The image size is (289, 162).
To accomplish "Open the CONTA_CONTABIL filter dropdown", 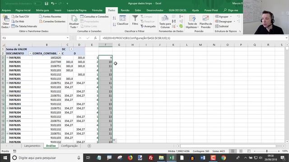I will [59, 54].
